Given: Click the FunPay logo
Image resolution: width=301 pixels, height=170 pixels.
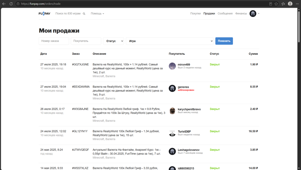Looking at the screenshot, I should point(44,14).
